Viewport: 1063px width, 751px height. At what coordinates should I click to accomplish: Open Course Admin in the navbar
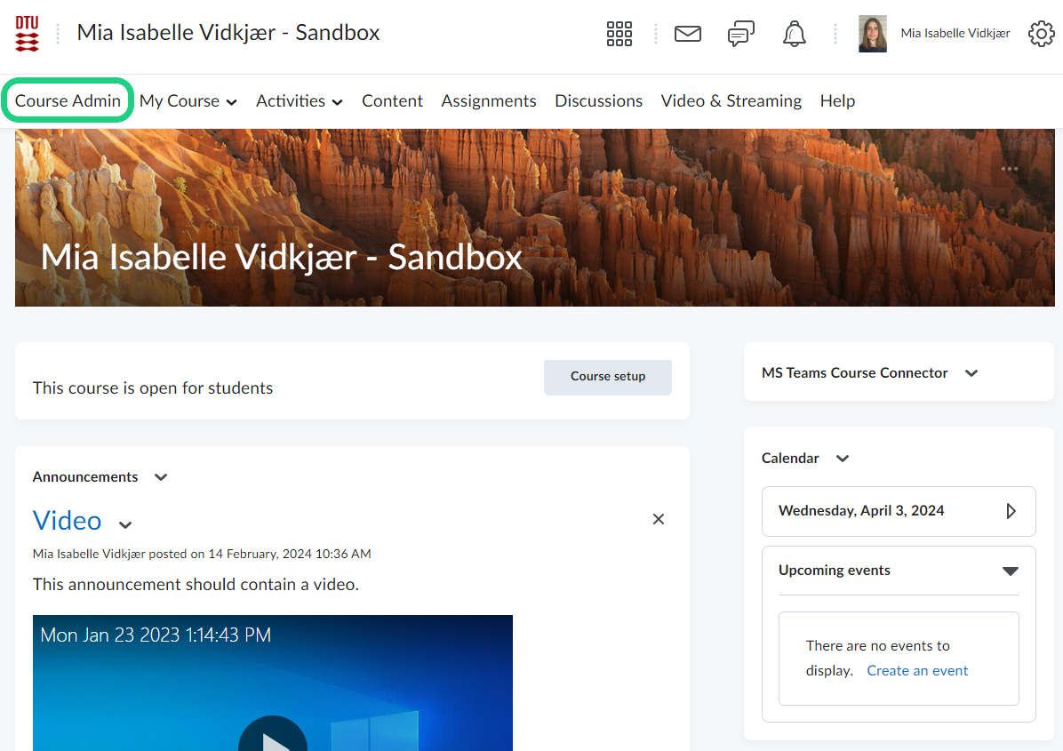point(68,101)
